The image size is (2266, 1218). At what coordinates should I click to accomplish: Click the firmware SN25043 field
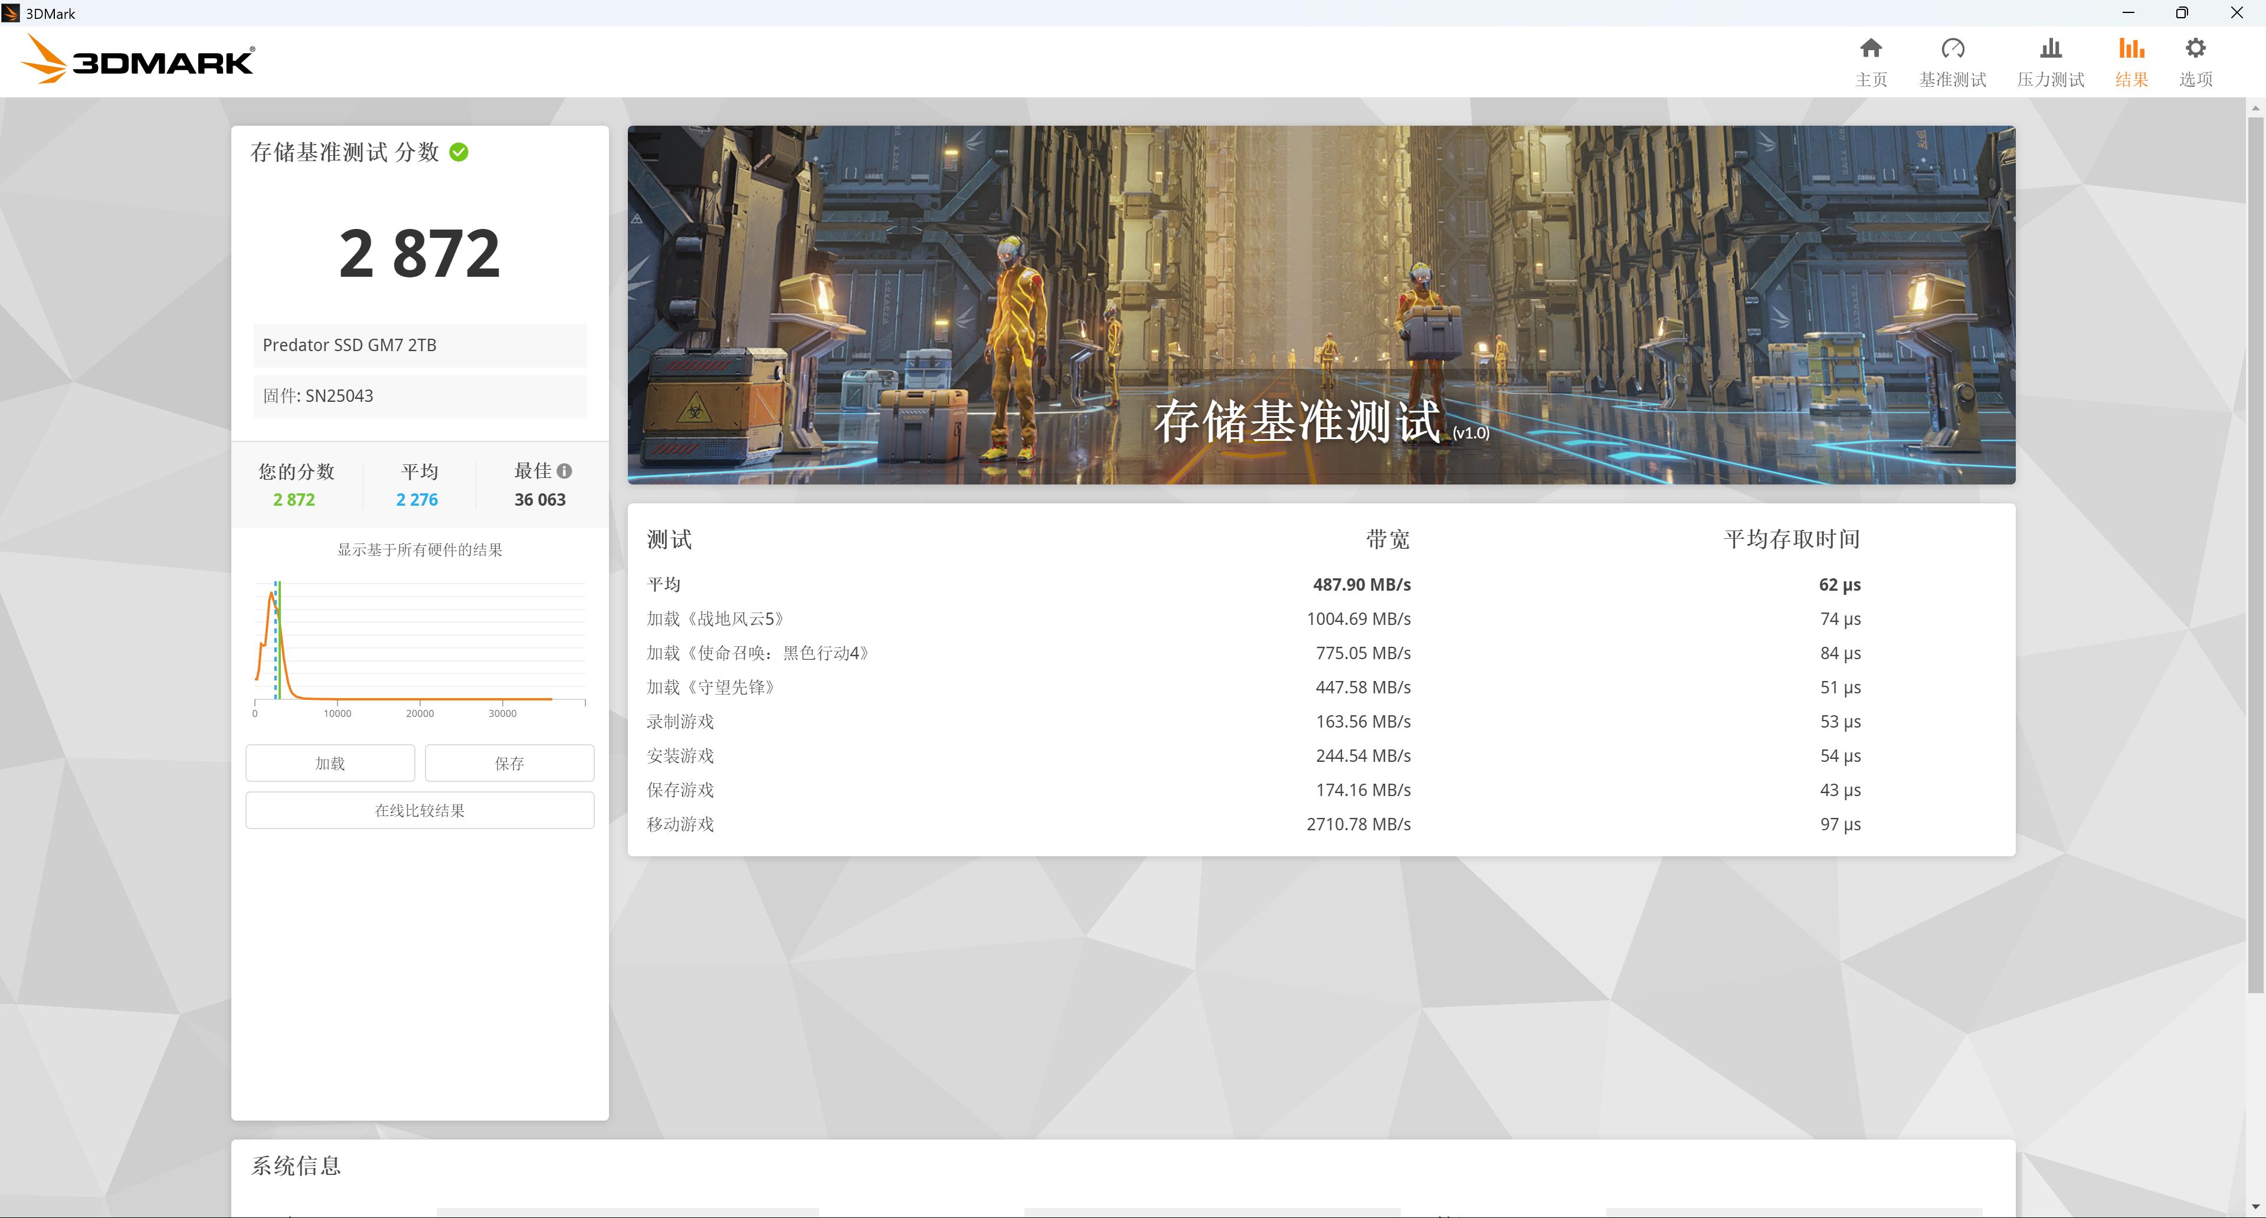(x=420, y=396)
